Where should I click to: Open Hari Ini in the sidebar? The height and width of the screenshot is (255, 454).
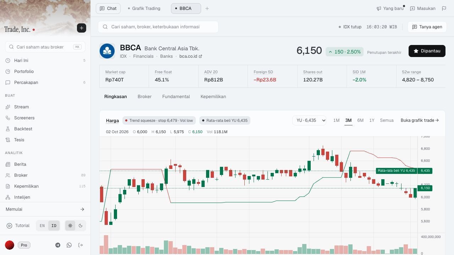45,61
